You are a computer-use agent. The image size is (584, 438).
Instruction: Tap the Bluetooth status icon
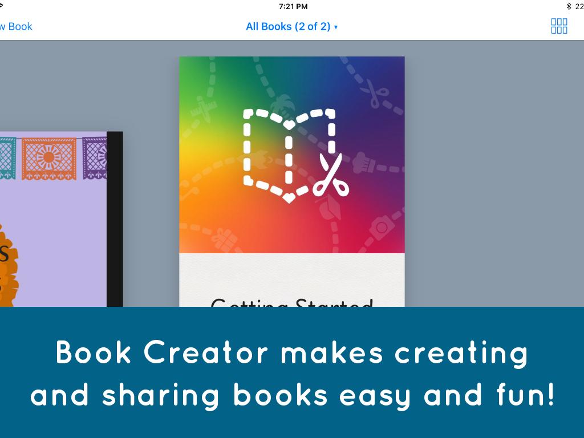click(568, 6)
